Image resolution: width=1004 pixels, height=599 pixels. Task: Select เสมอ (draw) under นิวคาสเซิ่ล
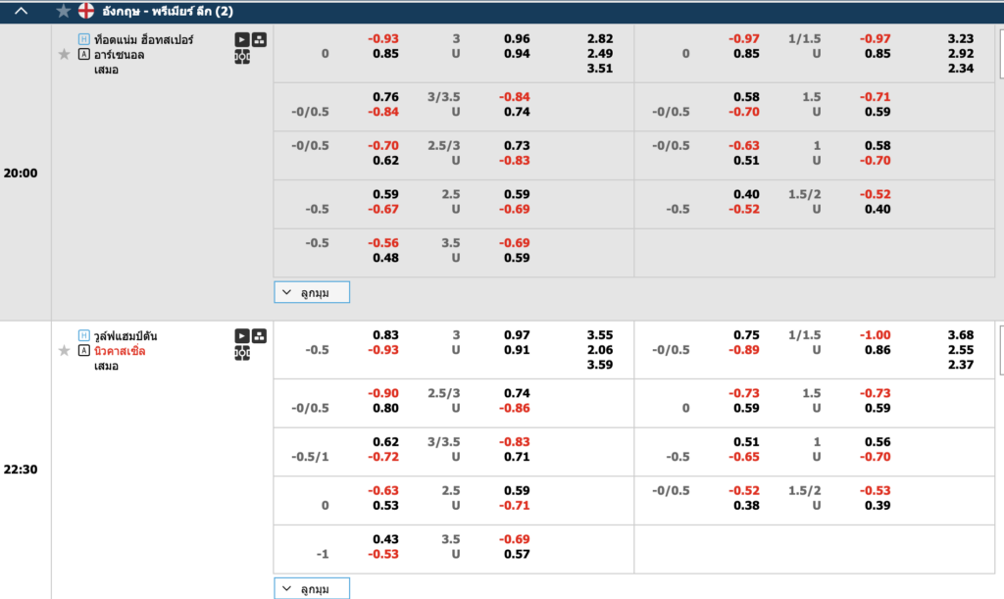coord(106,366)
